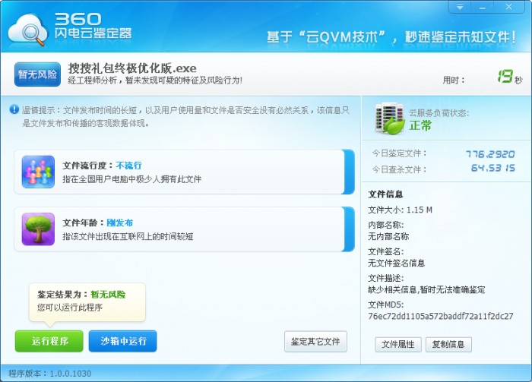The height and width of the screenshot is (382, 532).
Task: Select file name 搜搜礼包终极优化版.exe
Action: tap(132, 68)
